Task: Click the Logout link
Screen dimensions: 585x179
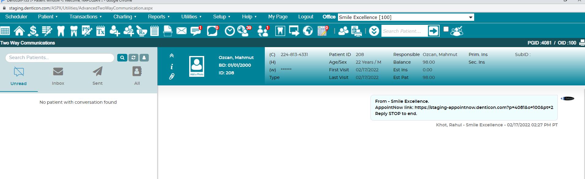Action: coord(306,17)
